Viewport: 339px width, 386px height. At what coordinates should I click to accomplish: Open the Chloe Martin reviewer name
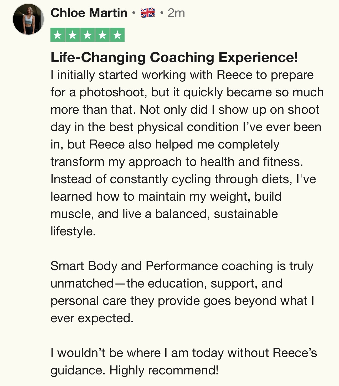point(89,13)
